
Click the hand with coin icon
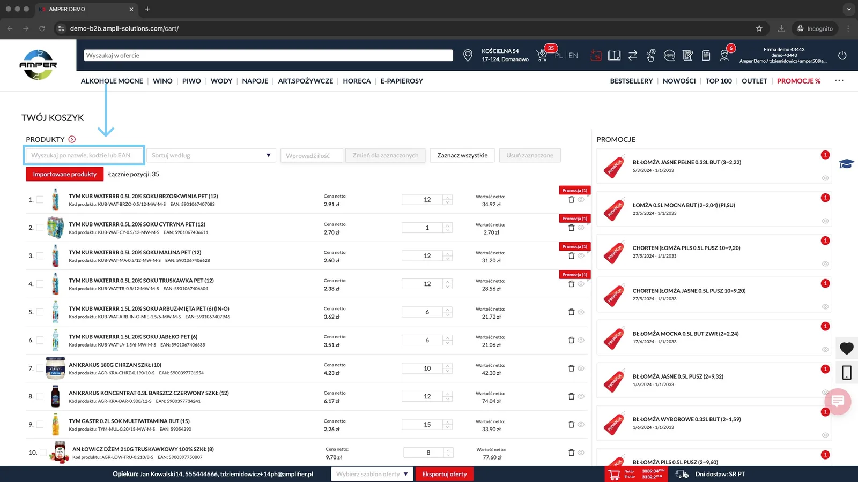651,55
